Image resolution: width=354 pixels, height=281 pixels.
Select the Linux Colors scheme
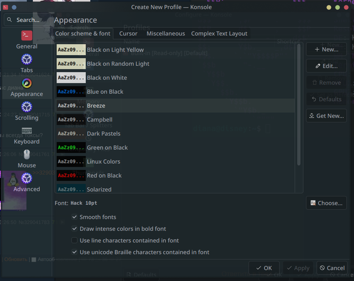coord(175,162)
